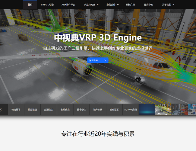Screen dimensions: 196x151
Task: Click the airplane hangar thumbnail in the strip
Action: click(x=163, y=110)
